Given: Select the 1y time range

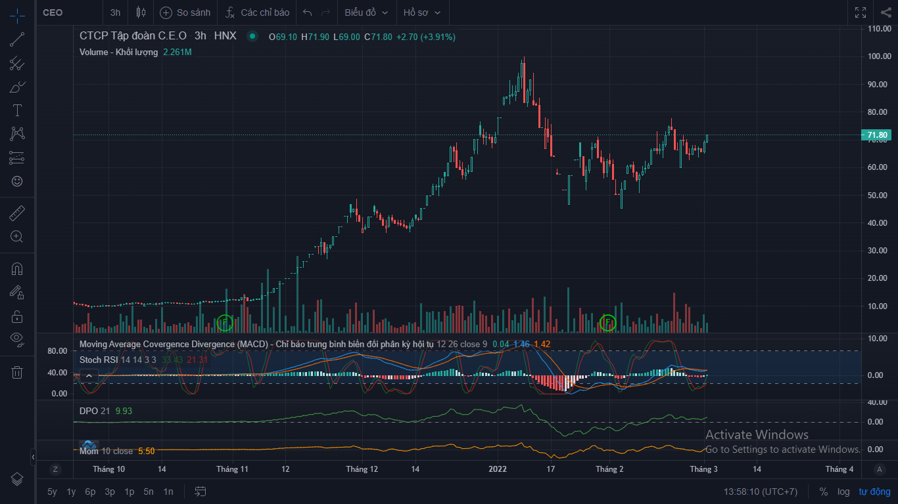Looking at the screenshot, I should (x=71, y=492).
